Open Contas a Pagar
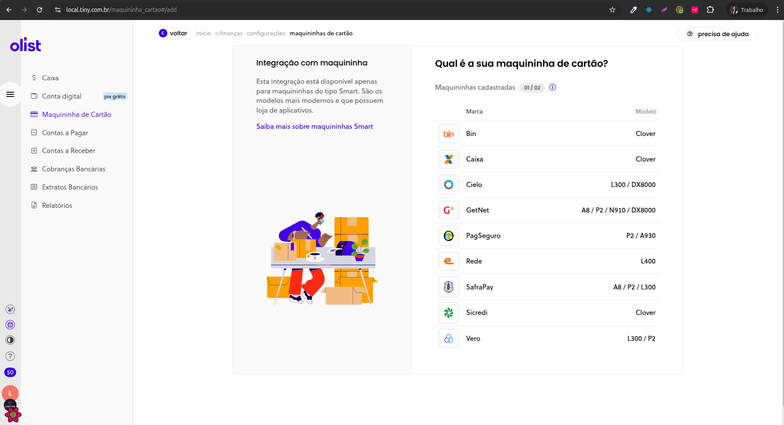 click(65, 133)
